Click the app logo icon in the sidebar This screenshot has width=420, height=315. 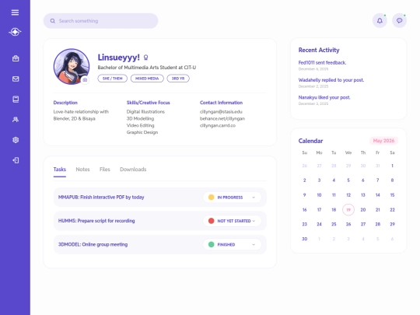(15, 32)
